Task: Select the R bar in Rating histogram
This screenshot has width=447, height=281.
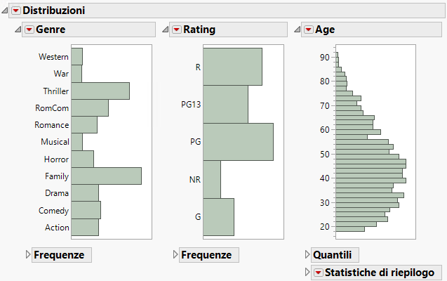Action: tap(232, 67)
